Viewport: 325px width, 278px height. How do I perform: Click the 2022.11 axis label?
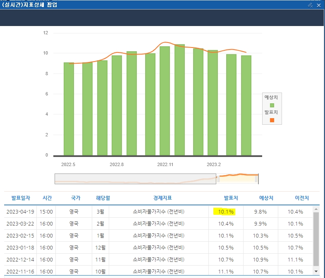(x=165, y=164)
